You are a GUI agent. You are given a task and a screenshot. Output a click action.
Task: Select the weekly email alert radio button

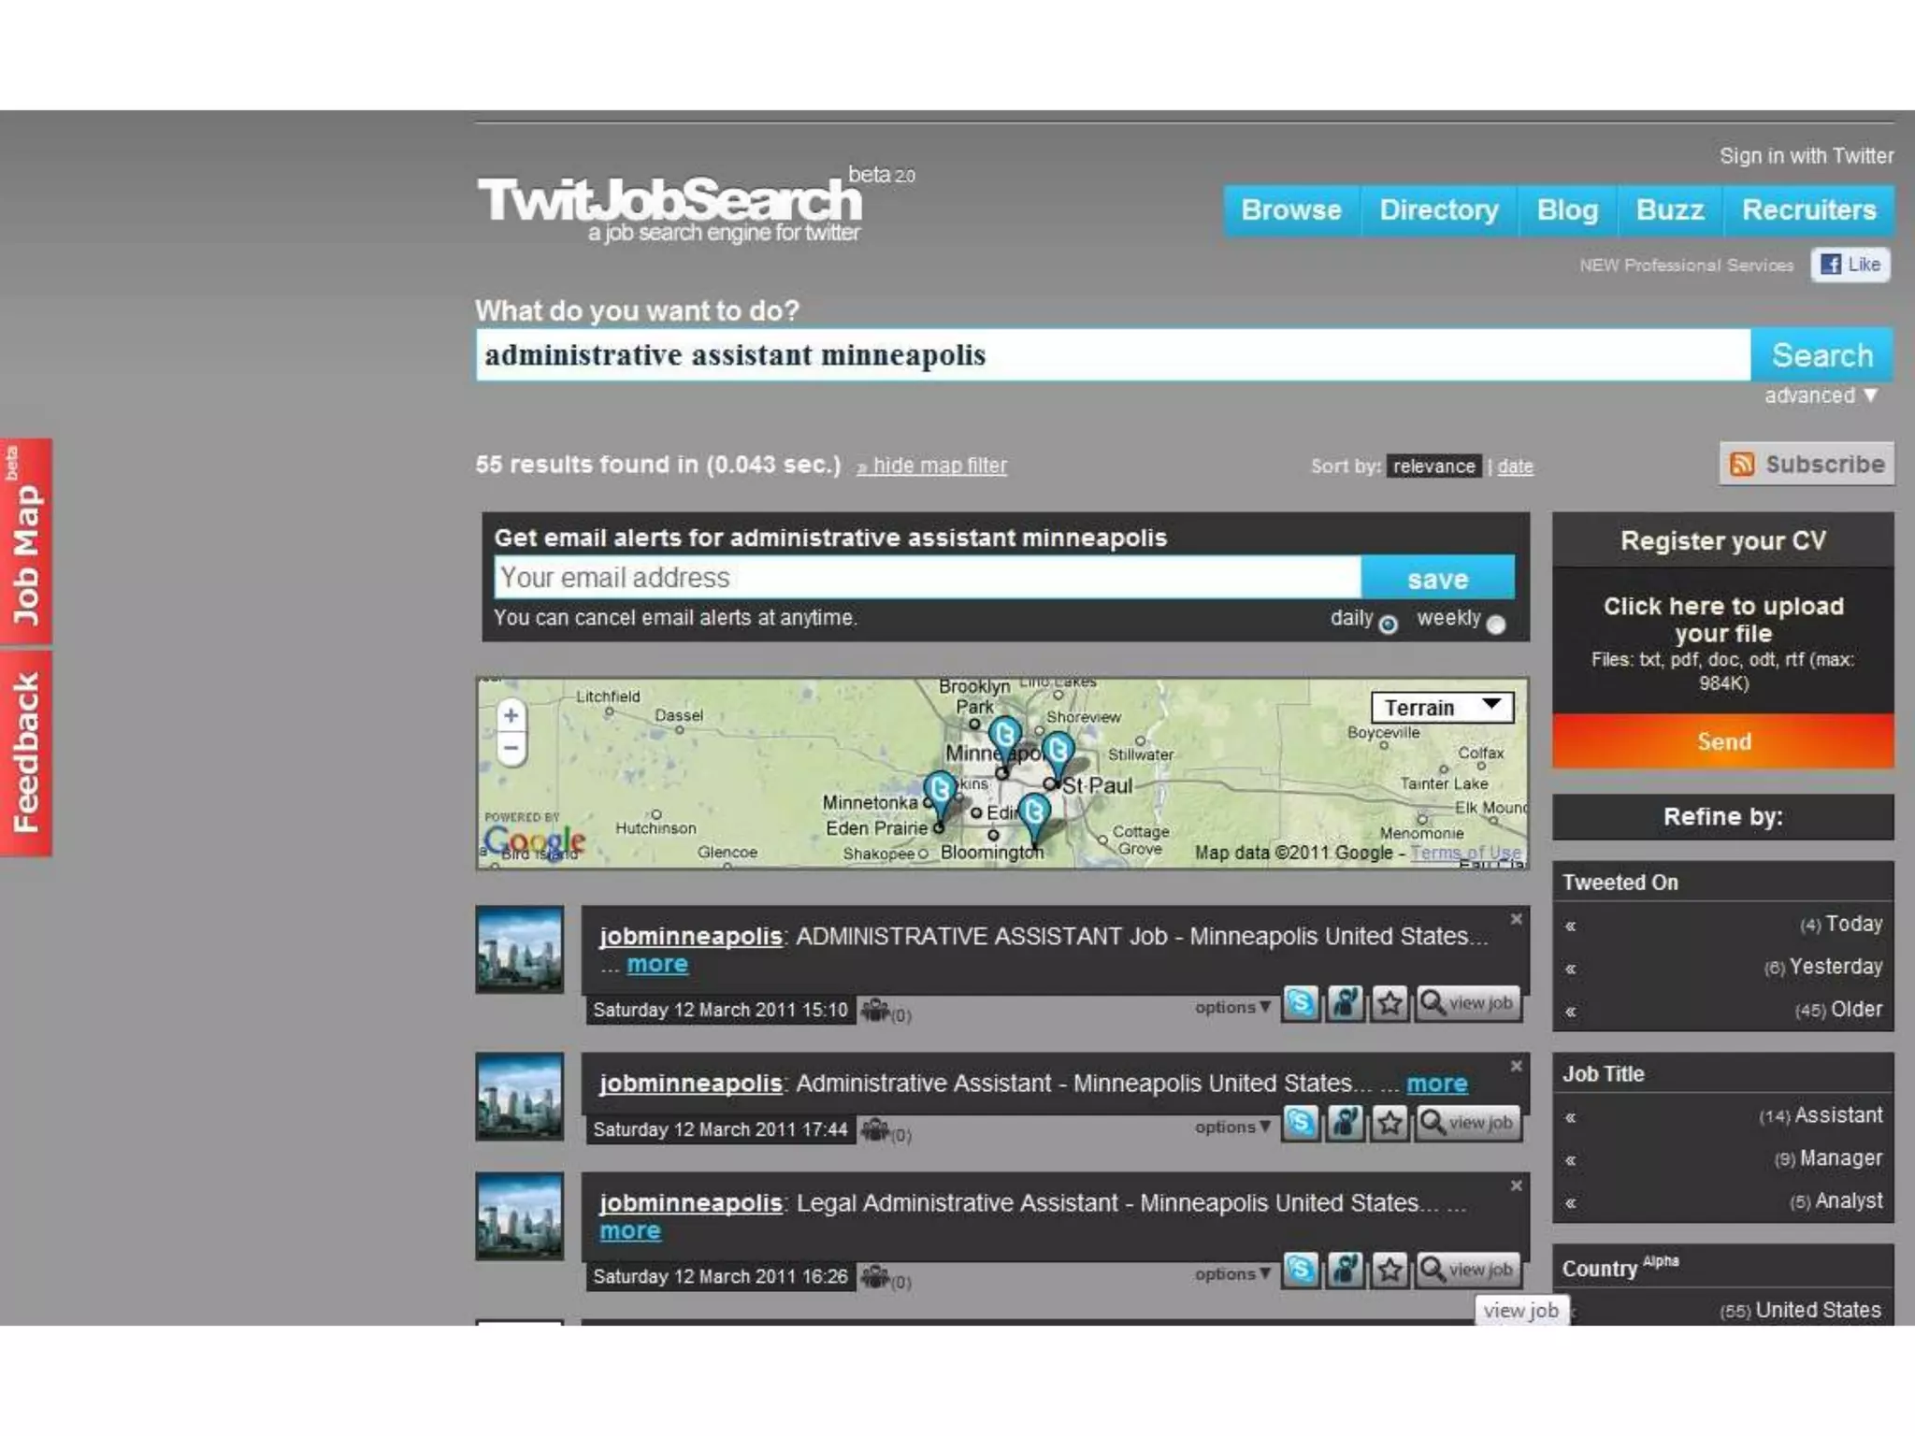click(1496, 625)
